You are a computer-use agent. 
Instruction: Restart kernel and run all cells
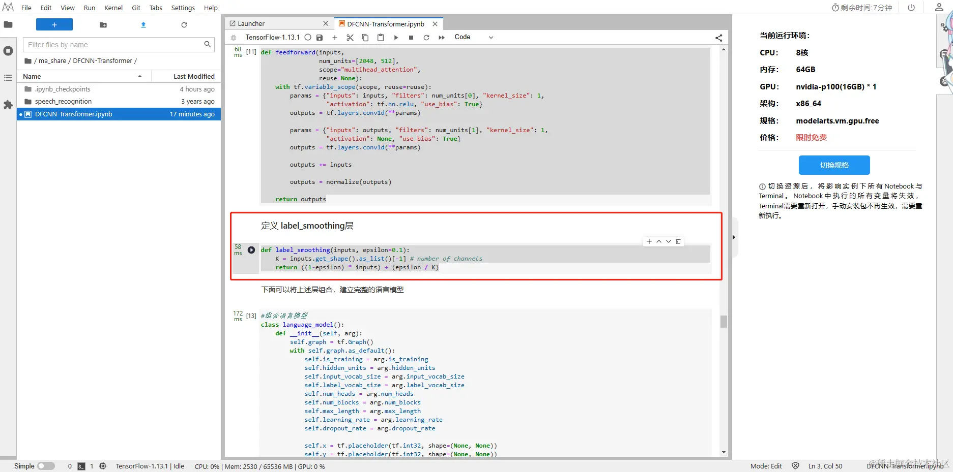click(442, 38)
